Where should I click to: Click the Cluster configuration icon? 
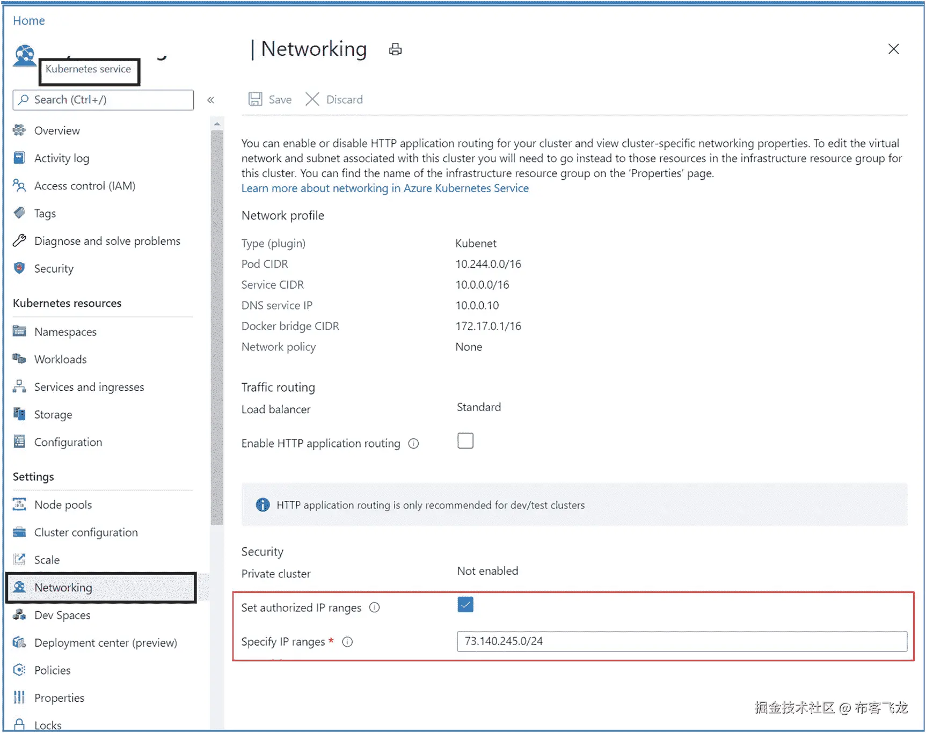click(x=19, y=532)
